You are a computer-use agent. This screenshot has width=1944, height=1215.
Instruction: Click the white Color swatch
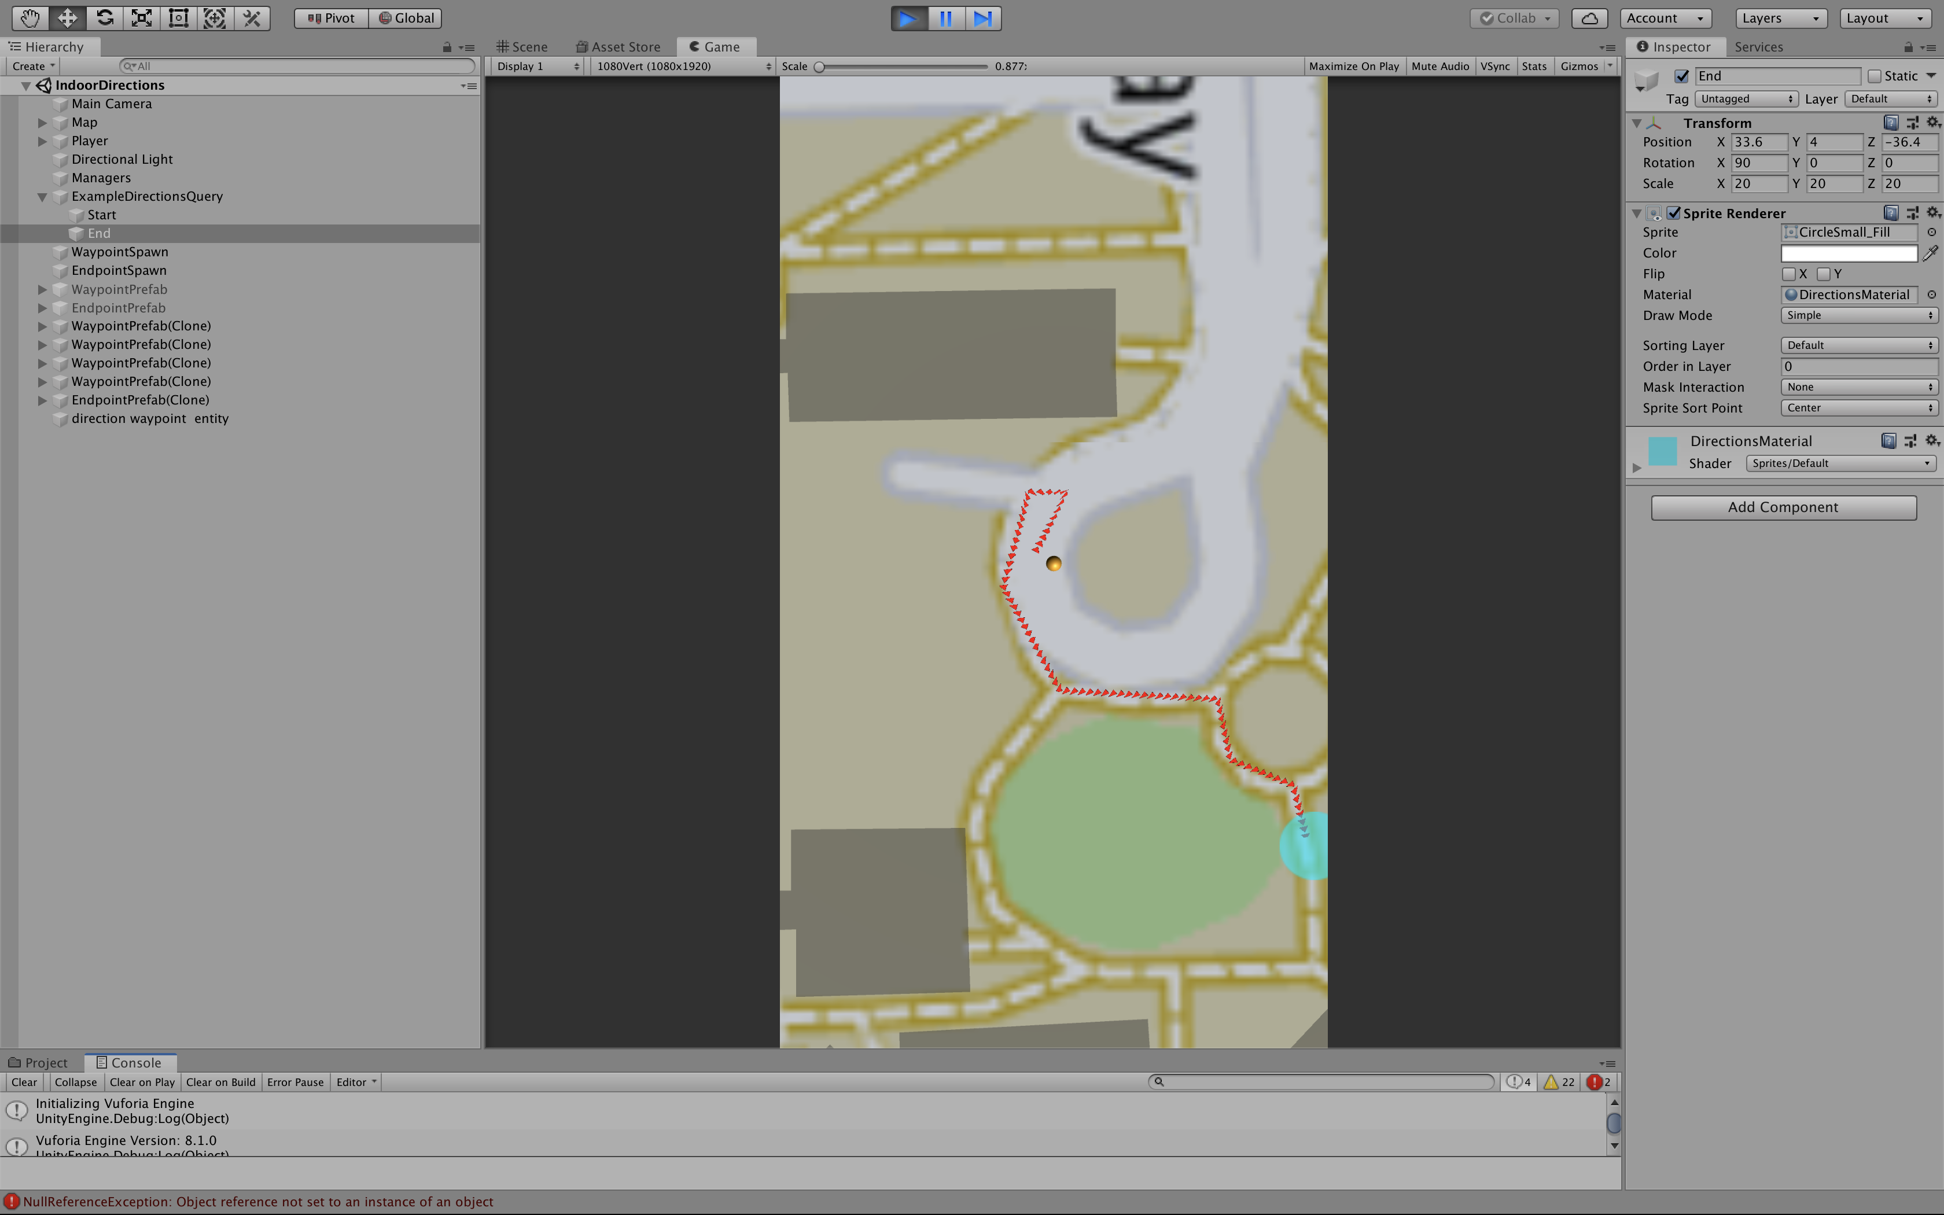(x=1849, y=253)
